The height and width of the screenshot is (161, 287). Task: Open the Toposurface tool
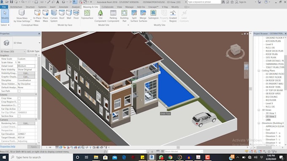87,15
